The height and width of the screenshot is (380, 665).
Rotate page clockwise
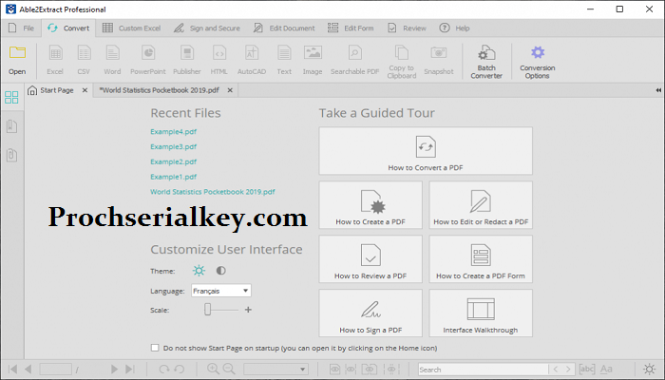tap(164, 369)
